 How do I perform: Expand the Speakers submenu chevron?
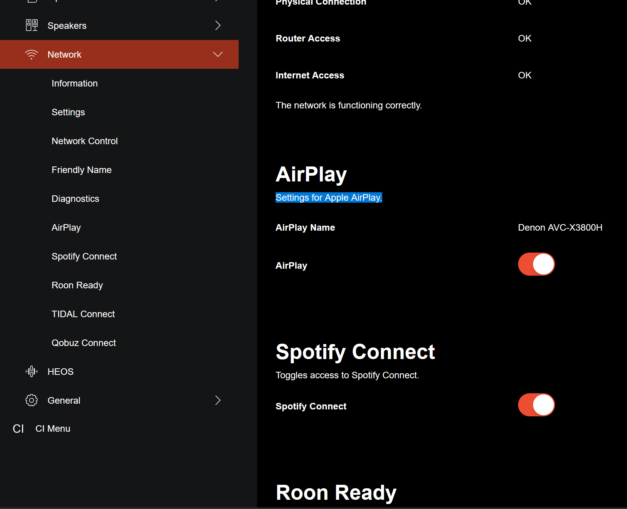pos(218,25)
